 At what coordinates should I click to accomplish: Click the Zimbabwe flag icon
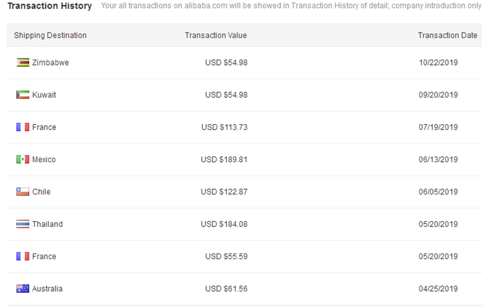click(x=22, y=63)
